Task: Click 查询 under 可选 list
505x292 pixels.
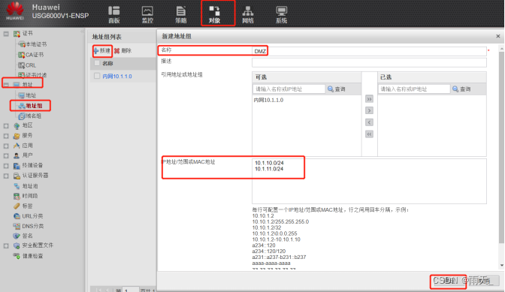Action: (337, 89)
